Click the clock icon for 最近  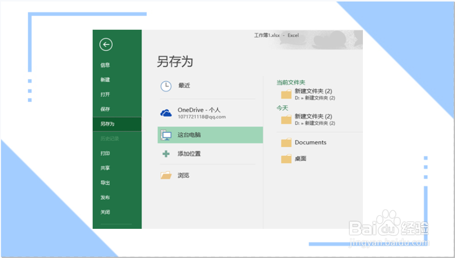coord(166,86)
